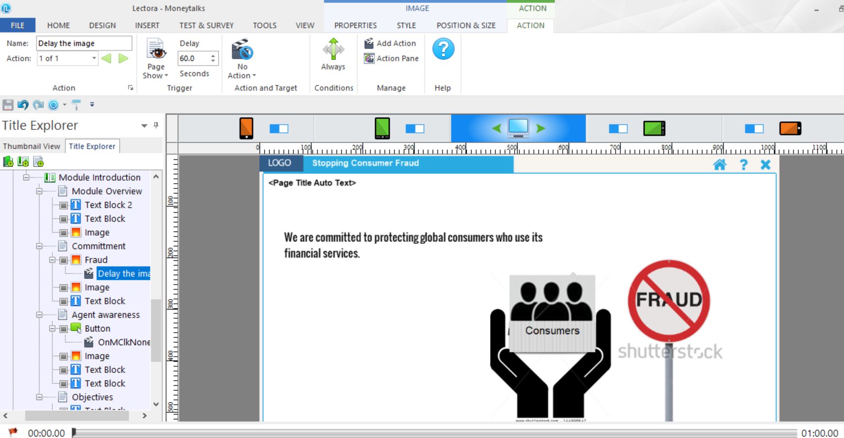844x438 pixels.
Task: Select OnMClkNone action in tree
Action: (x=124, y=342)
